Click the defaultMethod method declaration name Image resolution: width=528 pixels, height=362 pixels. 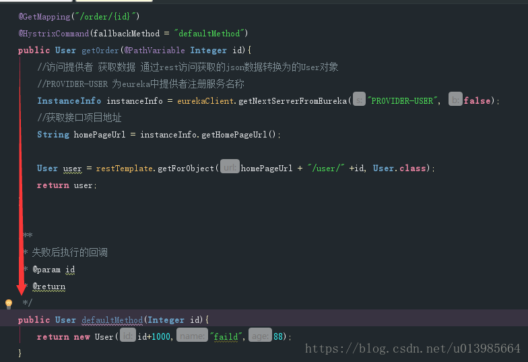point(112,320)
